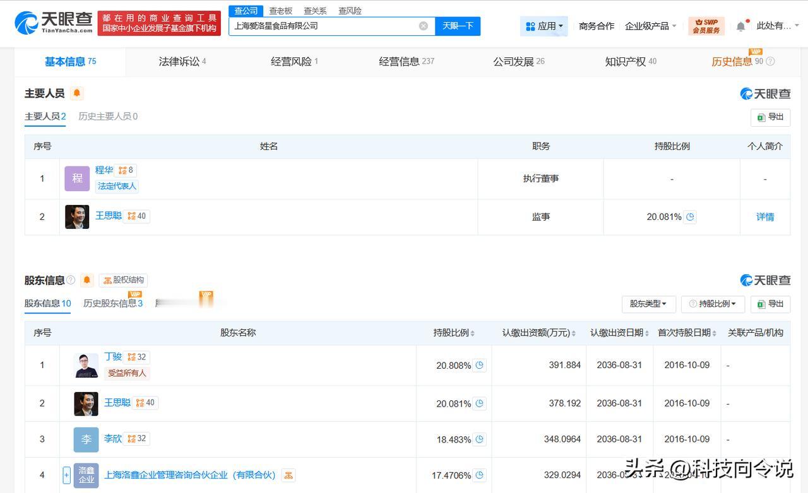The height and width of the screenshot is (493, 808).
Task: Open the 持股比例 filter dropdown
Action: 713,304
